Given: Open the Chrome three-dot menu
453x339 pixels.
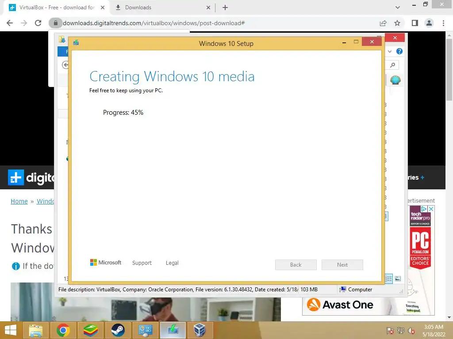Looking at the screenshot, I should pyautogui.click(x=443, y=23).
